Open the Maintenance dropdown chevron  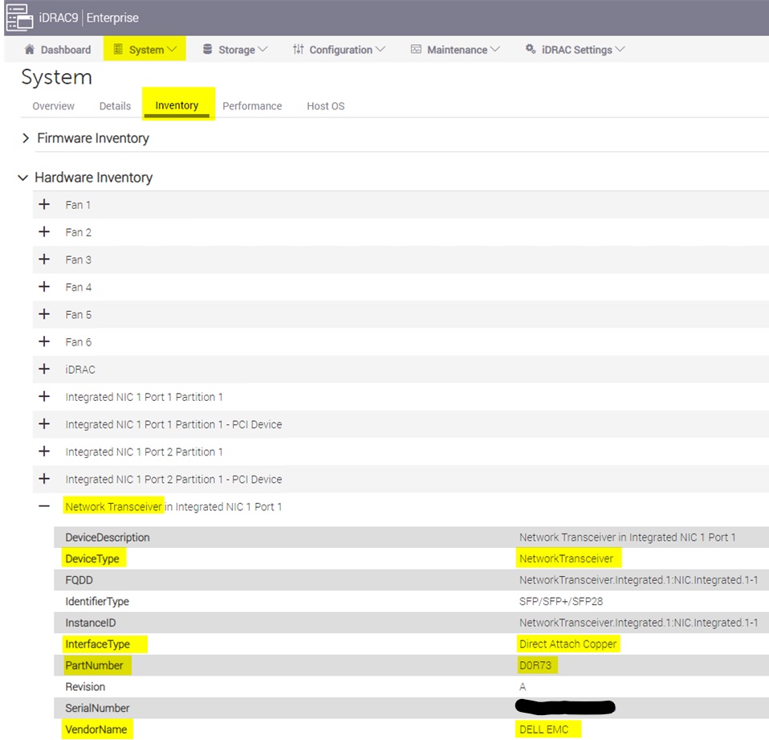(x=494, y=49)
